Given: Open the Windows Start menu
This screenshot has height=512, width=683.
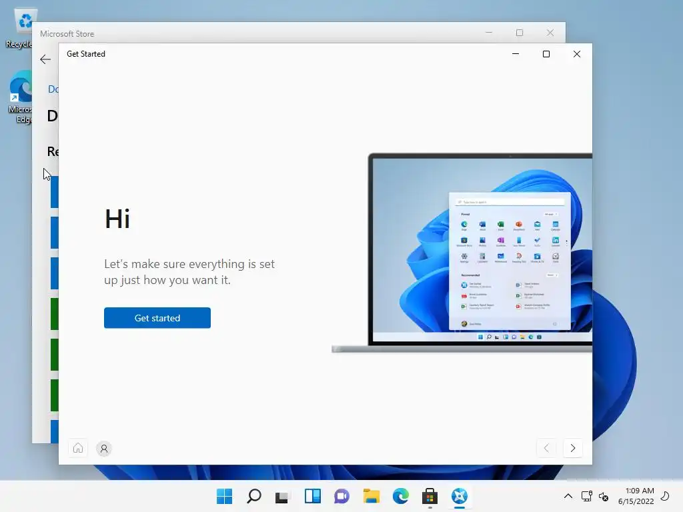Looking at the screenshot, I should 225,496.
